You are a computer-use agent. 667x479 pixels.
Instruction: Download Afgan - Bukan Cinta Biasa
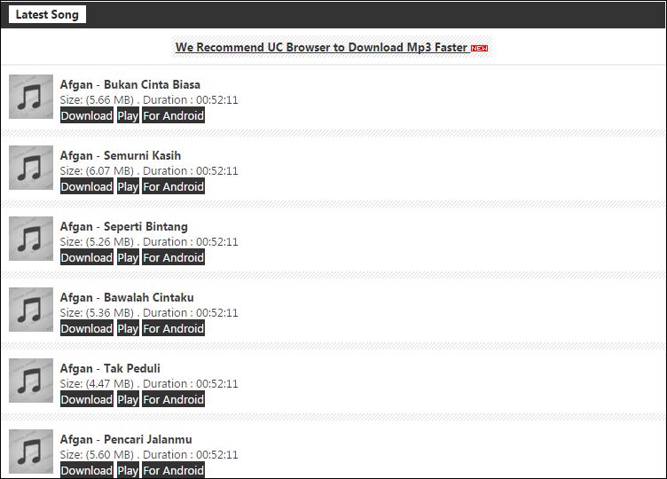coord(87,115)
